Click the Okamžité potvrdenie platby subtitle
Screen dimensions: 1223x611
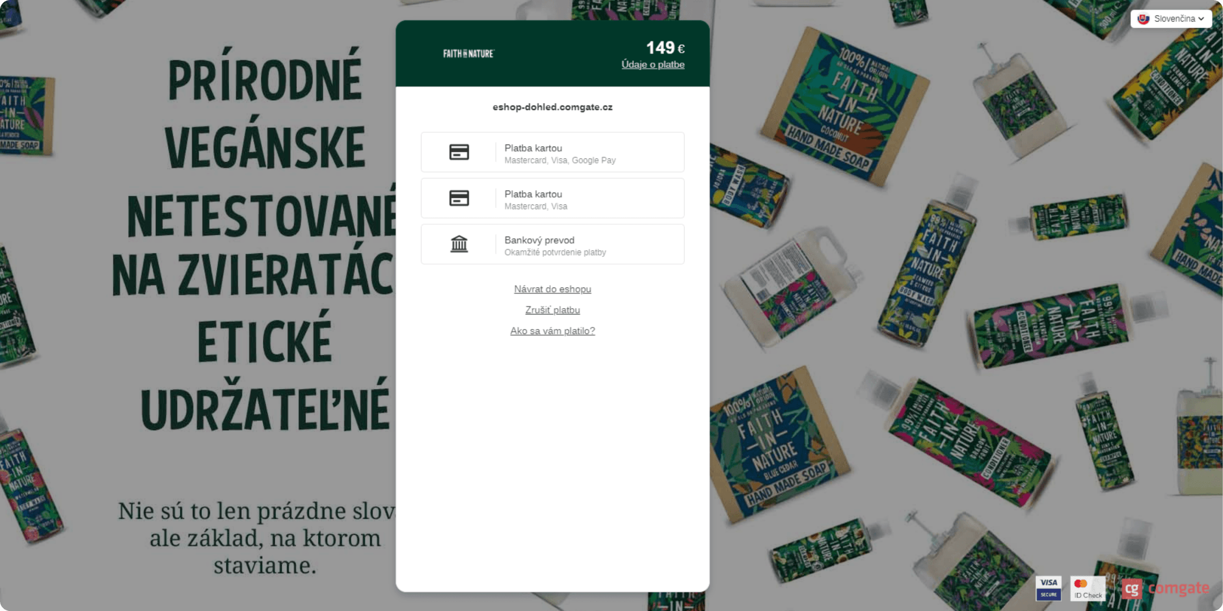click(x=555, y=252)
